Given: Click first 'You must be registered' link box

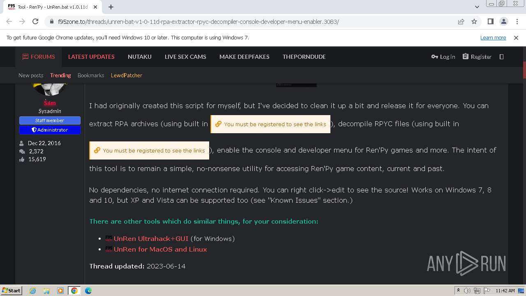Looking at the screenshot, I should pyautogui.click(x=270, y=124).
